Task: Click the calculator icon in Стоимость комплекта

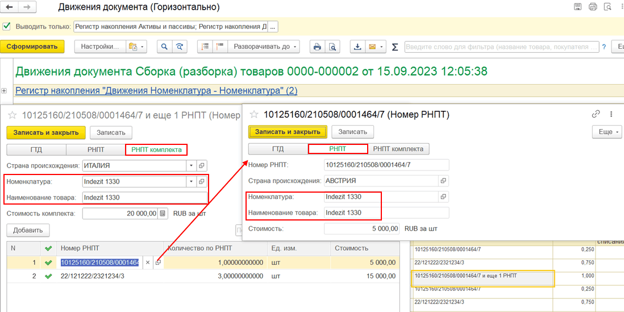Action: pyautogui.click(x=163, y=214)
